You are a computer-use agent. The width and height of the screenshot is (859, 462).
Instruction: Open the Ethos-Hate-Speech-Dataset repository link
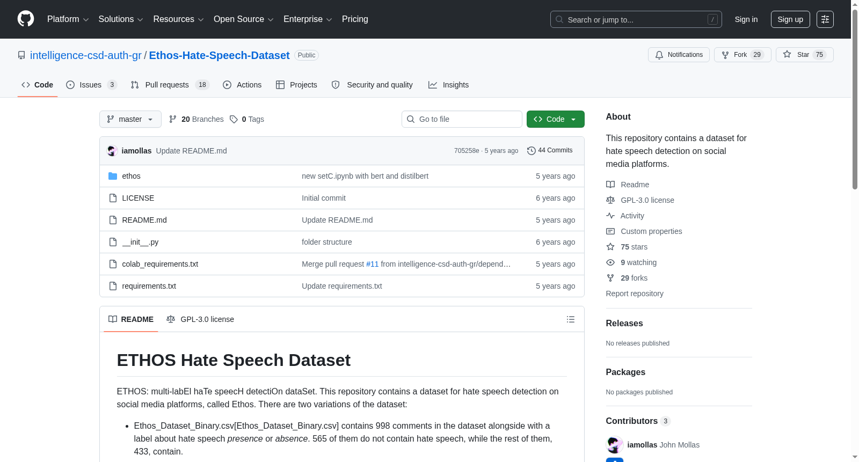click(219, 55)
